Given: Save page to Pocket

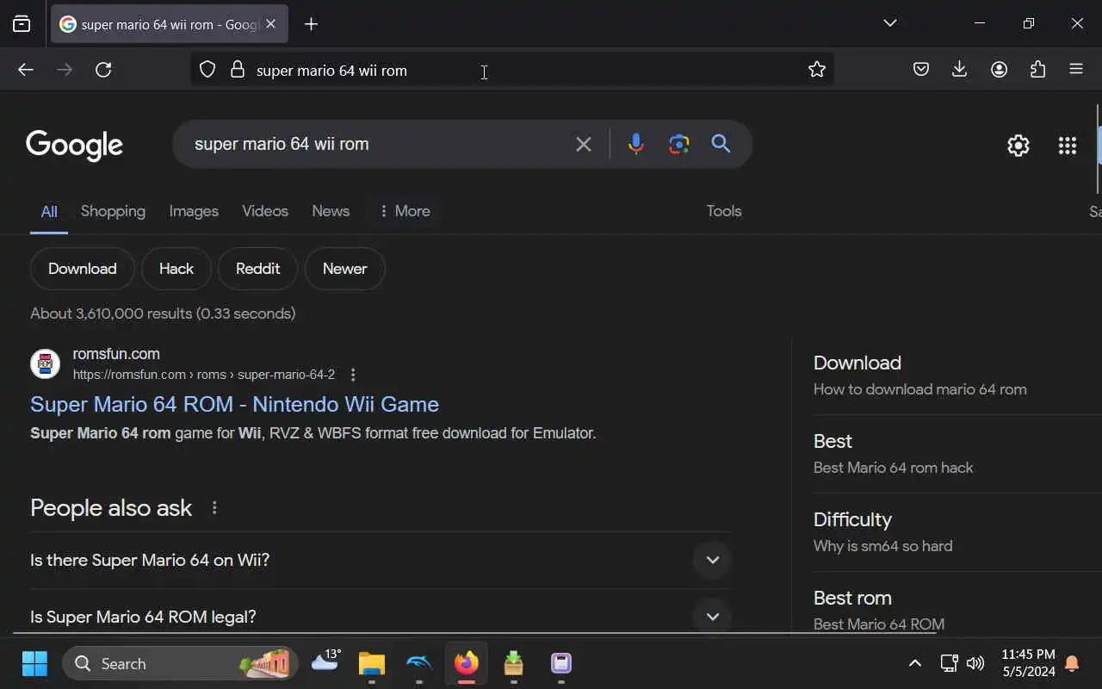Looking at the screenshot, I should coord(921,70).
